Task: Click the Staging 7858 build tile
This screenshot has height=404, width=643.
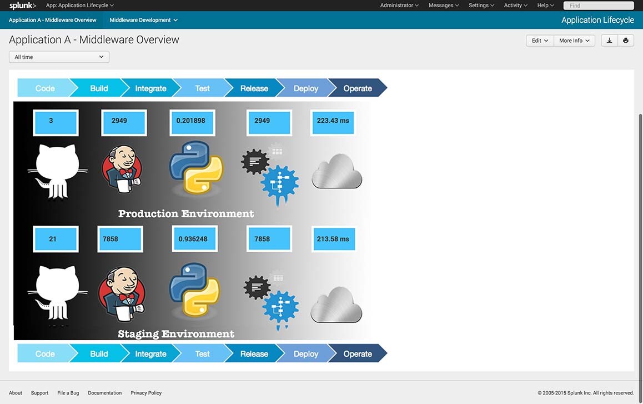Action: pyautogui.click(x=120, y=239)
